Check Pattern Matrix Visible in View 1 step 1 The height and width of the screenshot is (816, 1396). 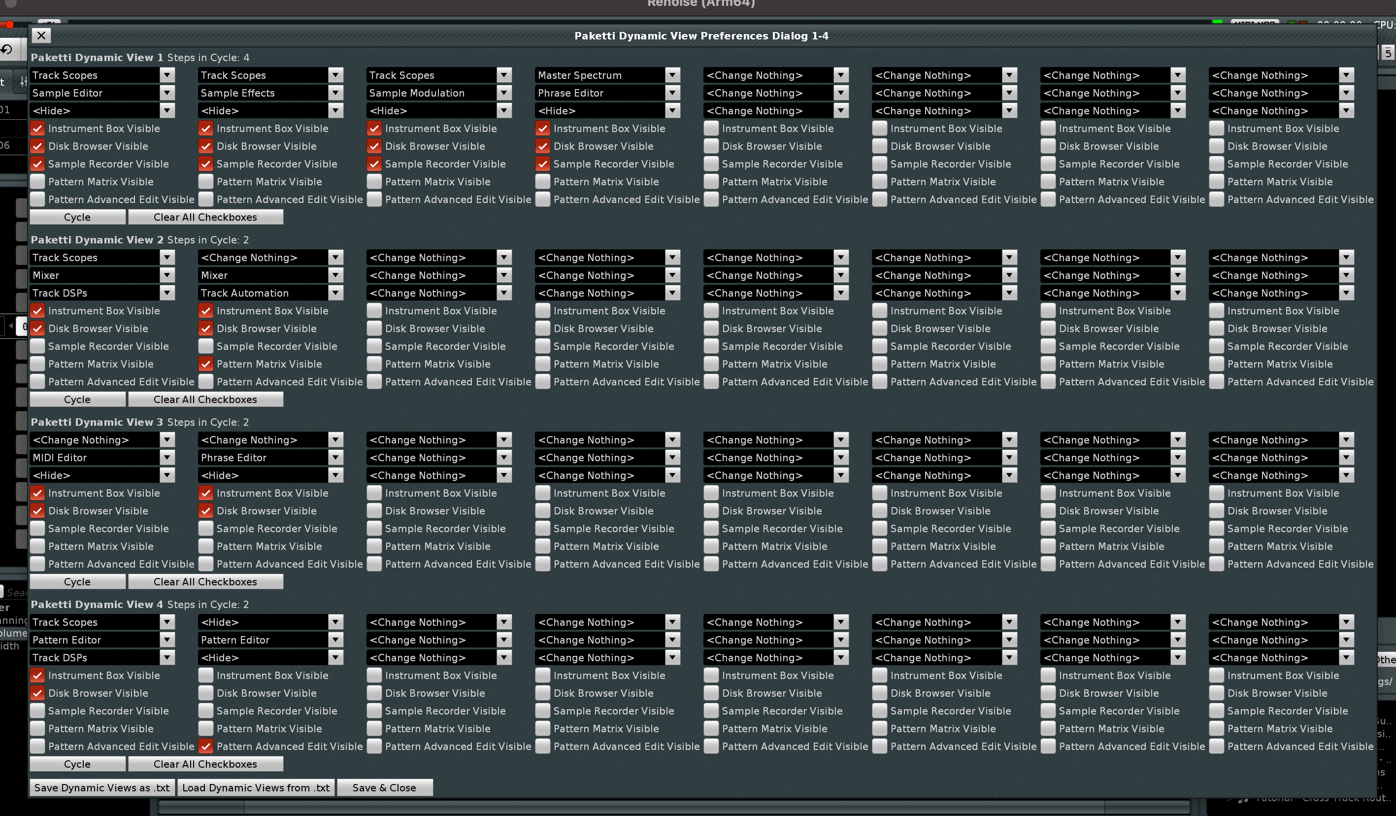click(37, 182)
